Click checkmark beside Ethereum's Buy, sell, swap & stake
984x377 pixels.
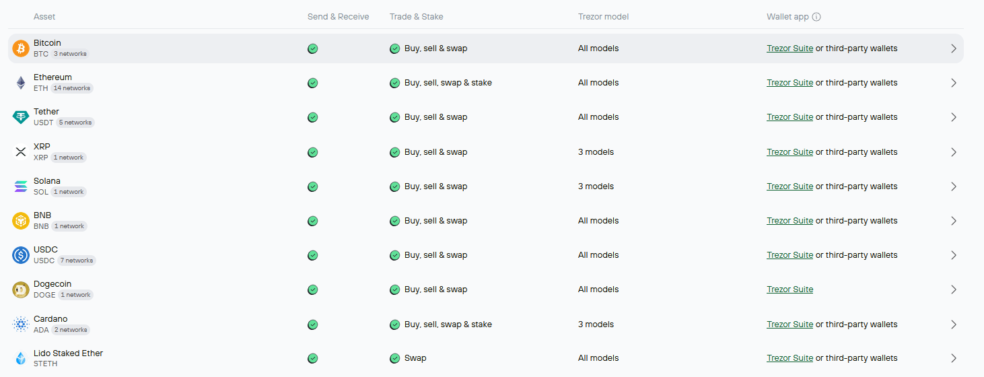click(394, 83)
